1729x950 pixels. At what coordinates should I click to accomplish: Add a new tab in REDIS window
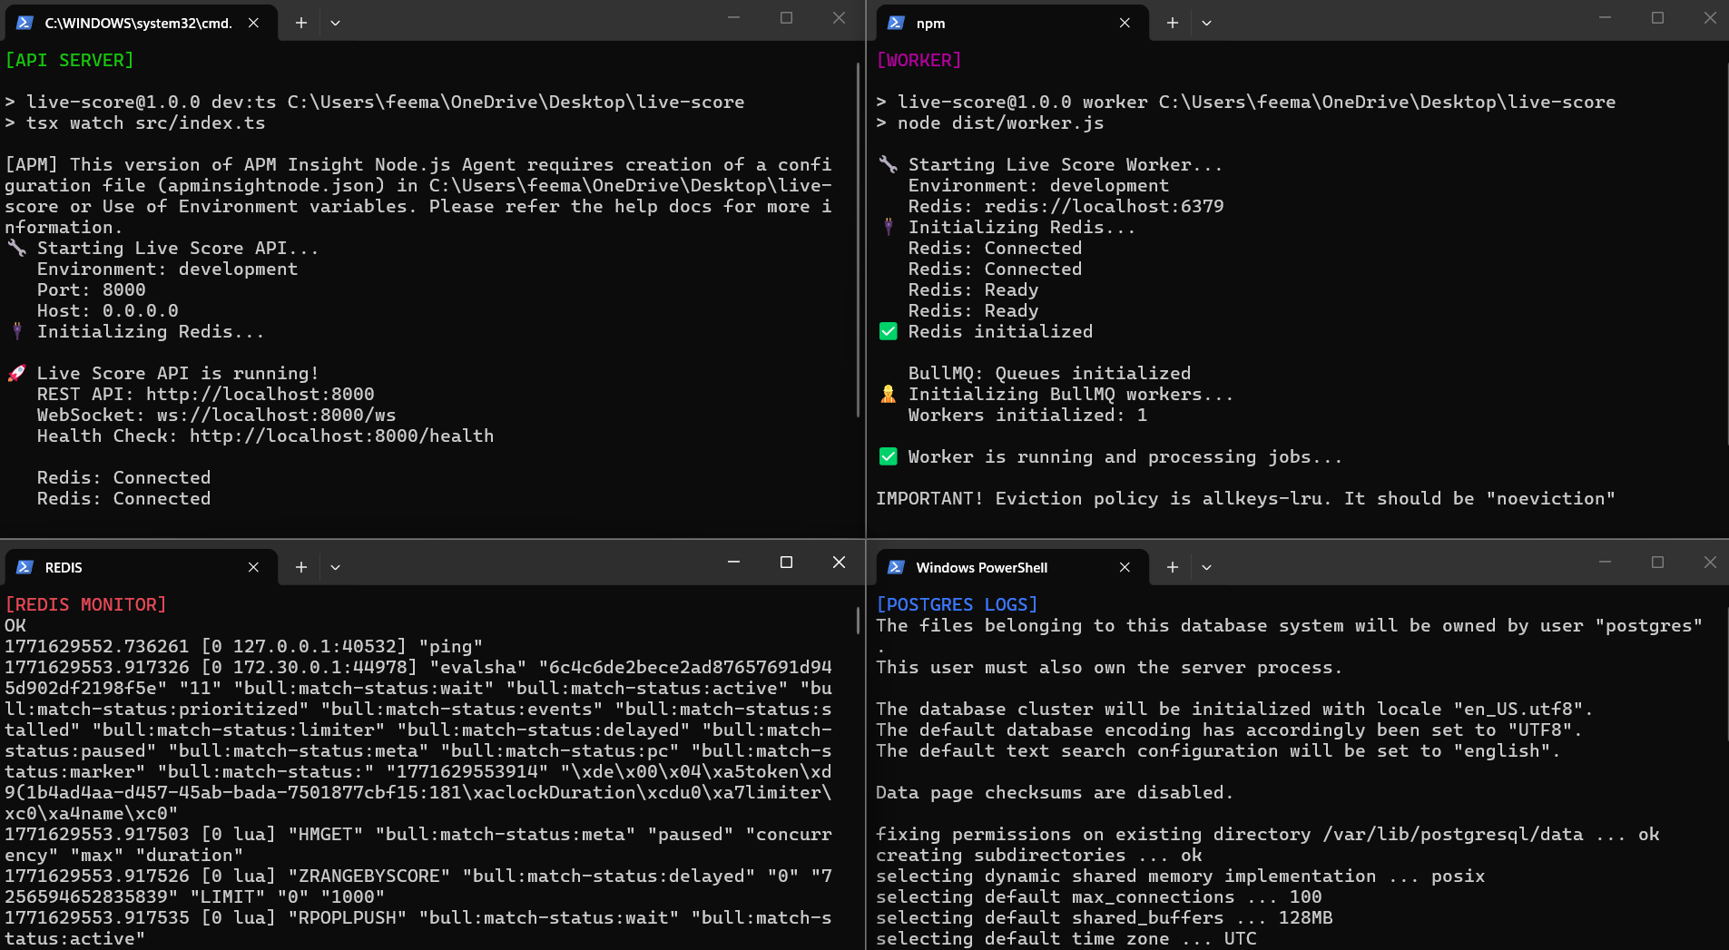(301, 567)
